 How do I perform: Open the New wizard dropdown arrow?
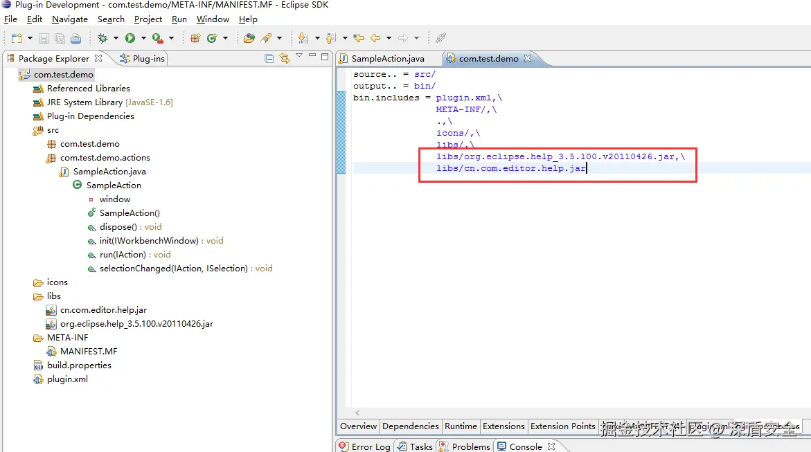point(30,38)
